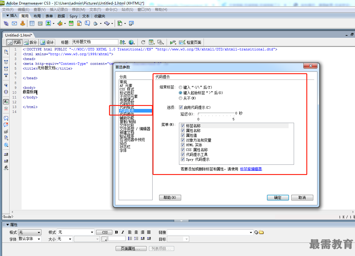Viewport: 355px width, 256px height.
Task: Click the Insert Image icon
Action: pos(48,23)
